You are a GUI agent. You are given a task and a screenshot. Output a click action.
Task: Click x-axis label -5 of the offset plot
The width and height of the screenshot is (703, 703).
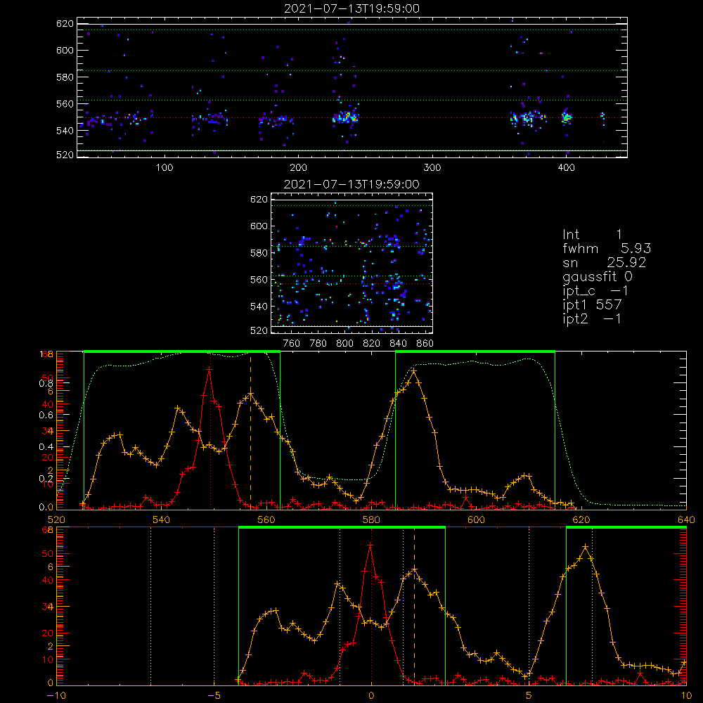[214, 696]
